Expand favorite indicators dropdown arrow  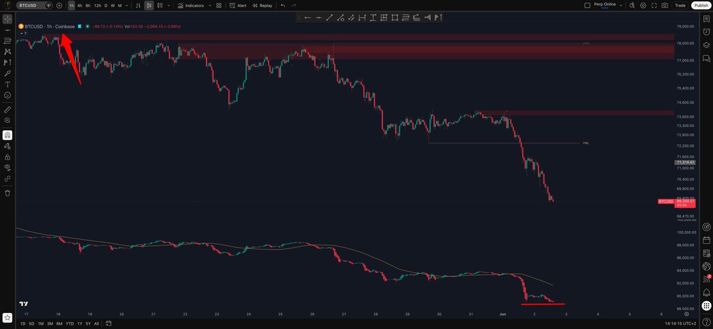(x=209, y=5)
